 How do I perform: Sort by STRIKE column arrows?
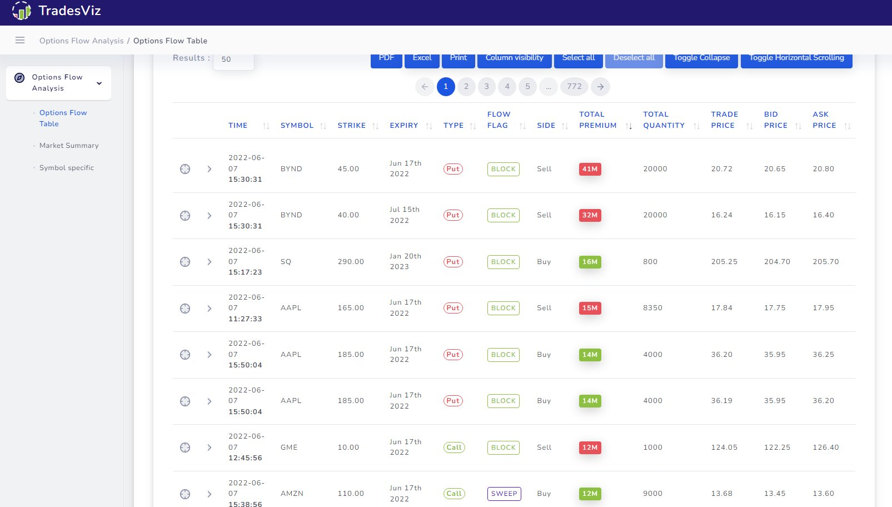point(376,126)
